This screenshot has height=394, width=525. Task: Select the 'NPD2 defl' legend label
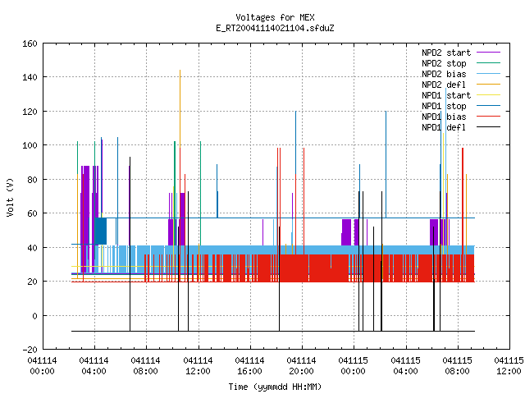[444, 85]
